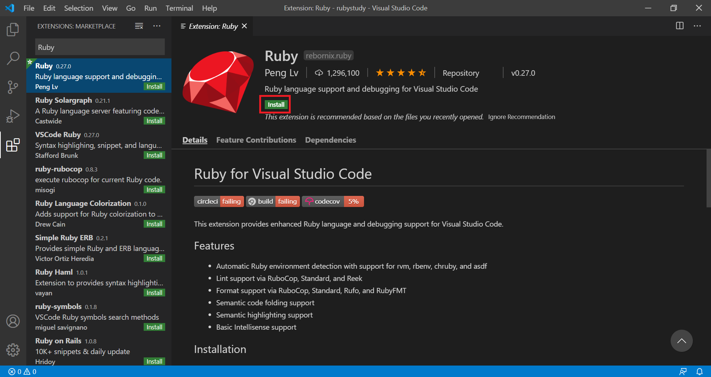The width and height of the screenshot is (711, 377).
Task: Install the ruby-rubocop extension
Action: coord(154,190)
